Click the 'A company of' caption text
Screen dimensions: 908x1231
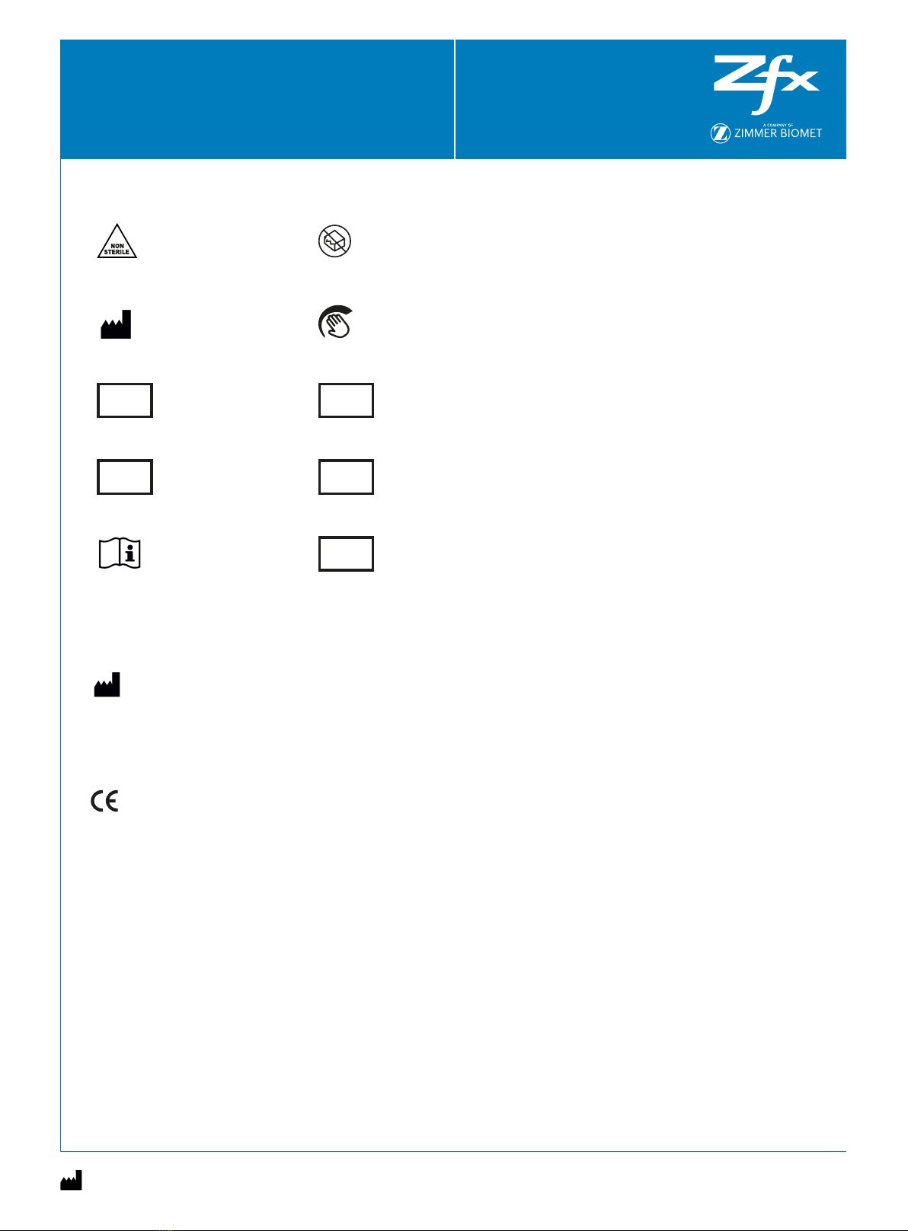point(778,125)
